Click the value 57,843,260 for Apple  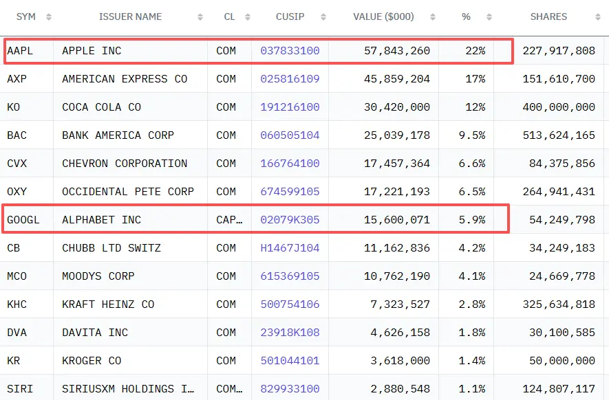[x=397, y=51]
